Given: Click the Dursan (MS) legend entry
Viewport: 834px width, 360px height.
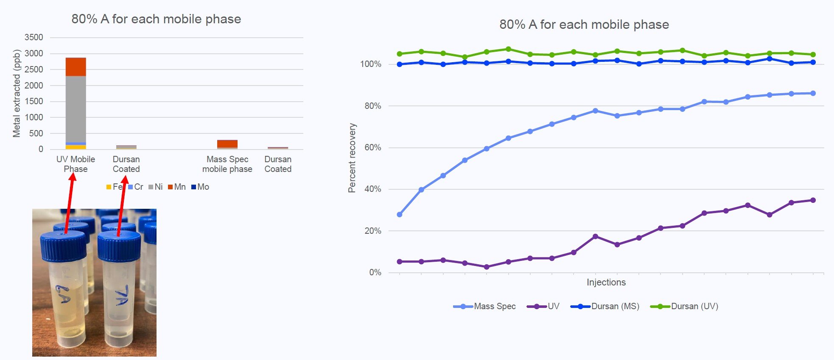Looking at the screenshot, I should pos(605,306).
